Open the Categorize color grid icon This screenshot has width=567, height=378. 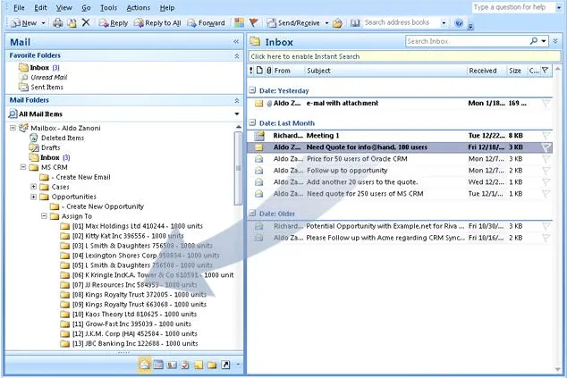coord(239,23)
